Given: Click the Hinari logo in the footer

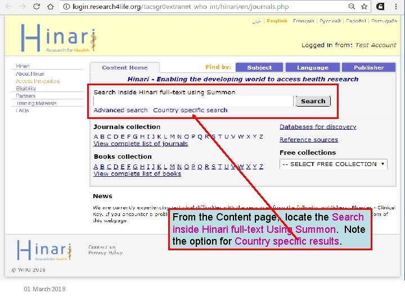Looking at the screenshot, I should [x=44, y=250].
